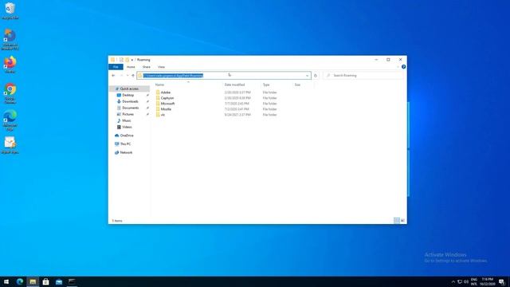The width and height of the screenshot is (510, 287).
Task: Focus the Search Roaming box
Action: (x=363, y=76)
